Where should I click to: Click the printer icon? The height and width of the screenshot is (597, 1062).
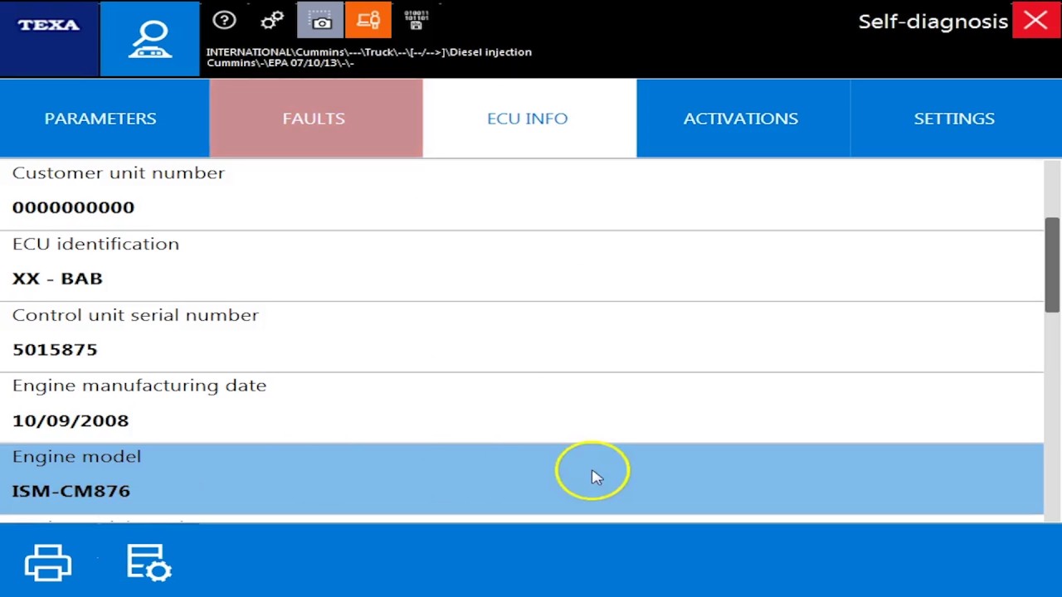tap(48, 563)
